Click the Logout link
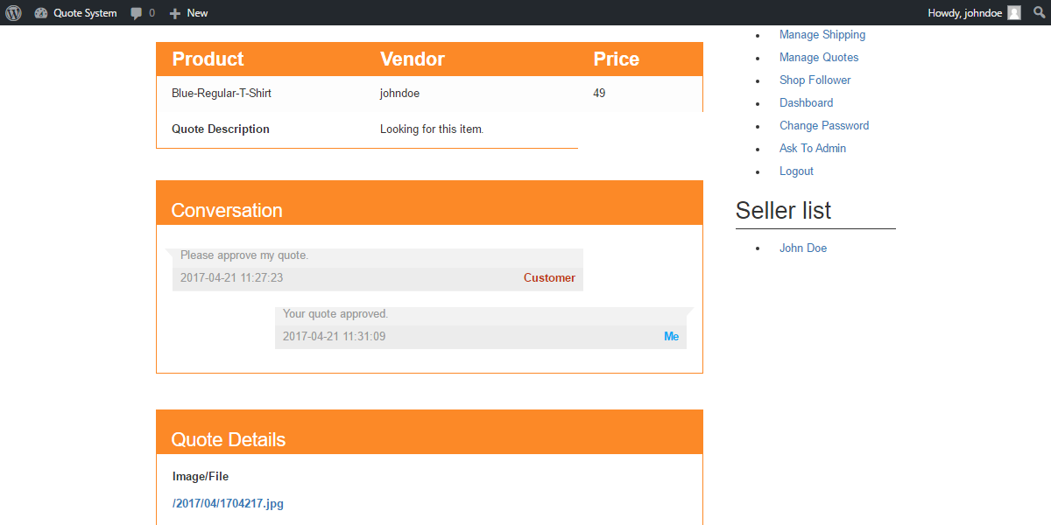Viewport: 1051px width, 525px height. pos(795,171)
